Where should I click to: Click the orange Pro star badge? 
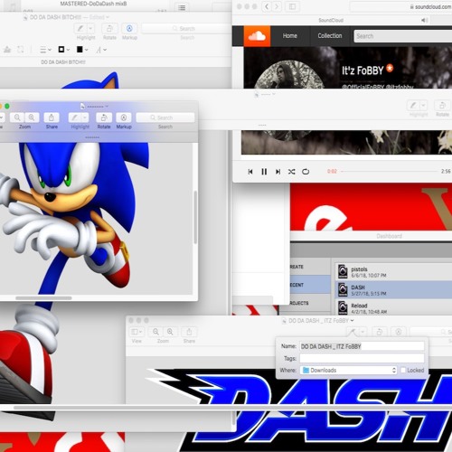coord(390,68)
